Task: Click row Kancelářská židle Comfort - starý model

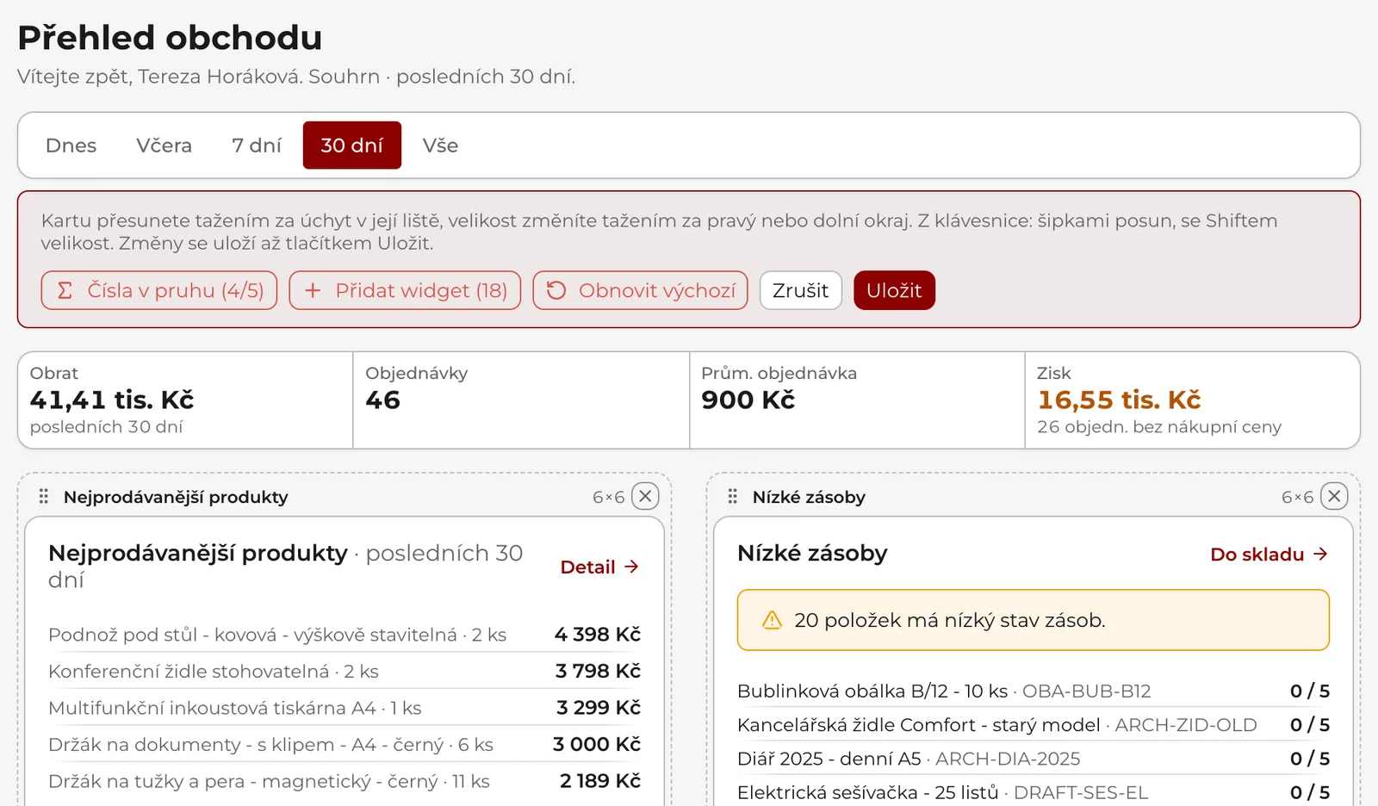Action: [x=1033, y=725]
